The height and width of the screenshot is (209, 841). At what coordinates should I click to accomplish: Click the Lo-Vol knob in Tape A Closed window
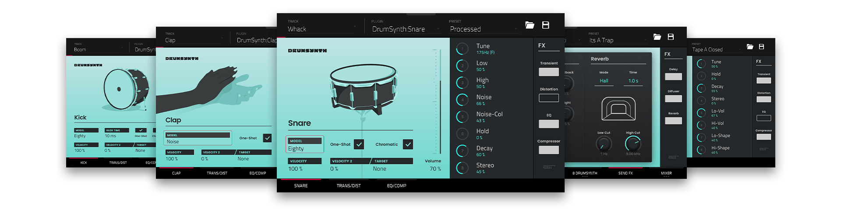point(701,113)
